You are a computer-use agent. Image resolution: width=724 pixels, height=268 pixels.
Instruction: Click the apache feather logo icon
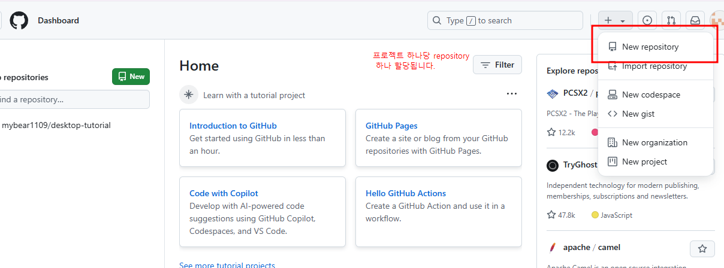[x=553, y=248]
